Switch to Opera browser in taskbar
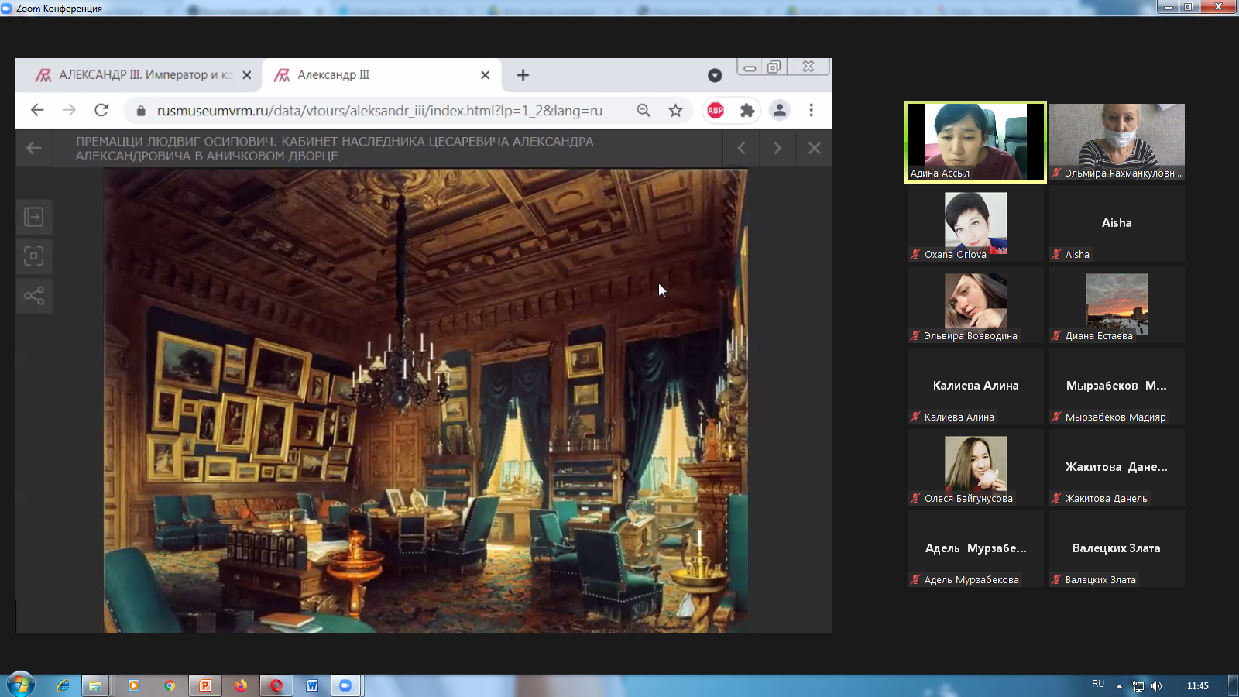Screen dimensions: 1239x697 point(276,685)
